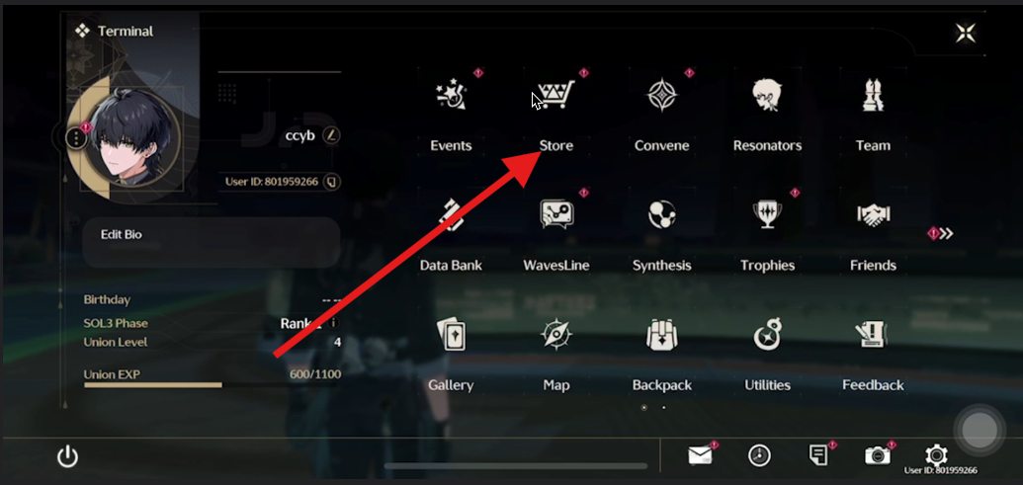
Task: Edit the ccyb username pencil icon
Action: (x=331, y=135)
